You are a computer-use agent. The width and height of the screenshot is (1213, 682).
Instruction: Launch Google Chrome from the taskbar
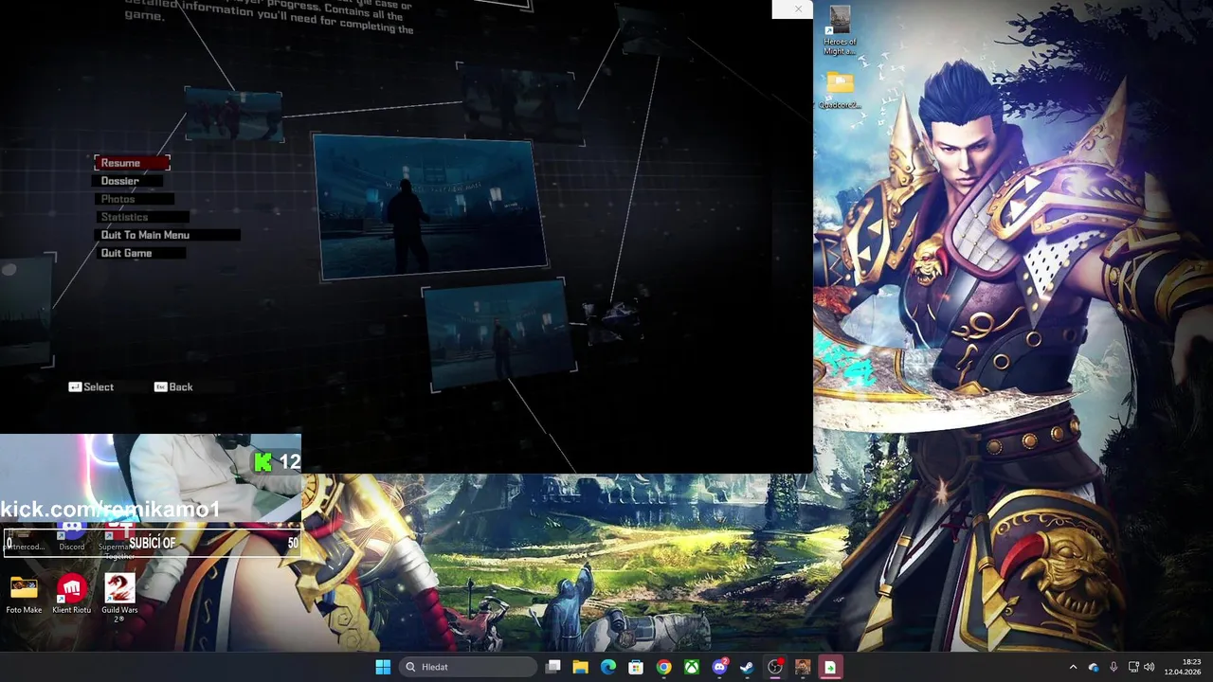click(x=664, y=667)
